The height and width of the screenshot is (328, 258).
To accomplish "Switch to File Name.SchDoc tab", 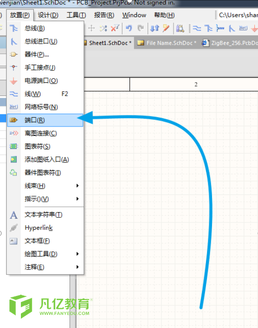I will click(x=167, y=43).
